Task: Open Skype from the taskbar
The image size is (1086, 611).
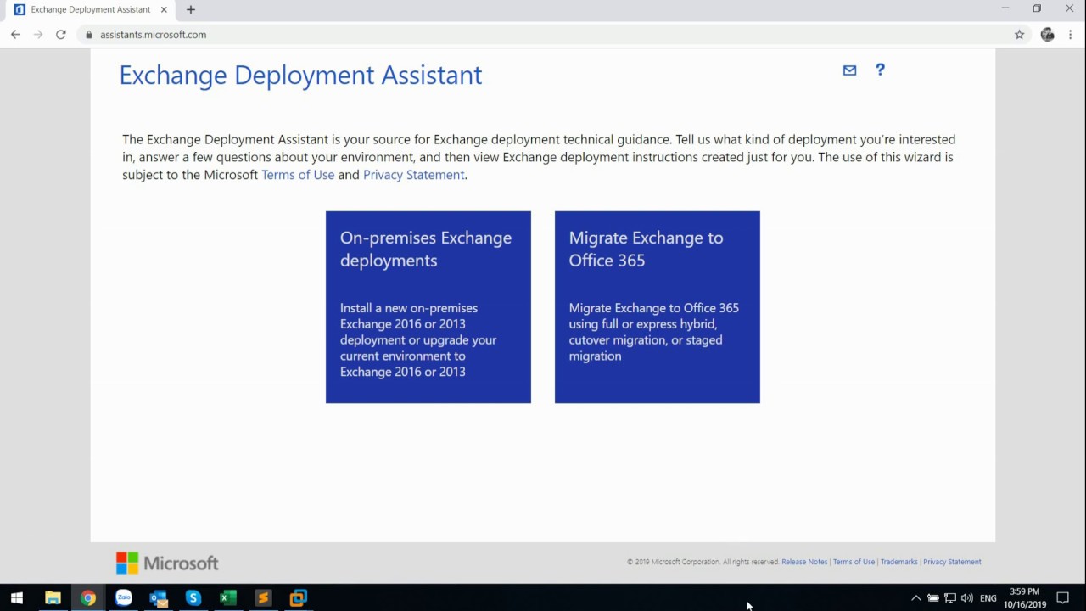Action: pos(193,597)
